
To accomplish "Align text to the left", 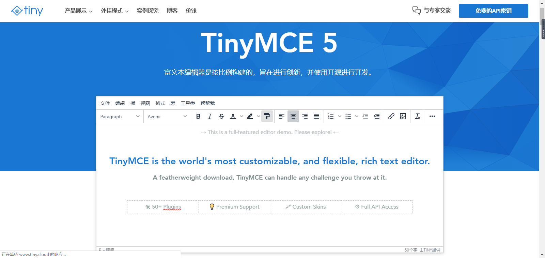I will click(x=282, y=116).
